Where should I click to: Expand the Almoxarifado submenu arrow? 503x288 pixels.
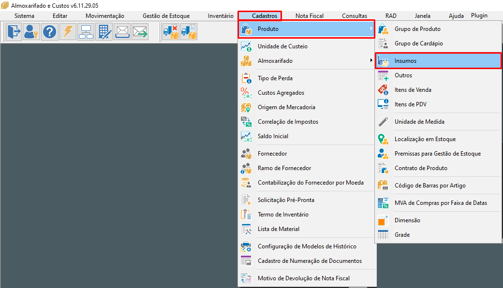pos(371,60)
